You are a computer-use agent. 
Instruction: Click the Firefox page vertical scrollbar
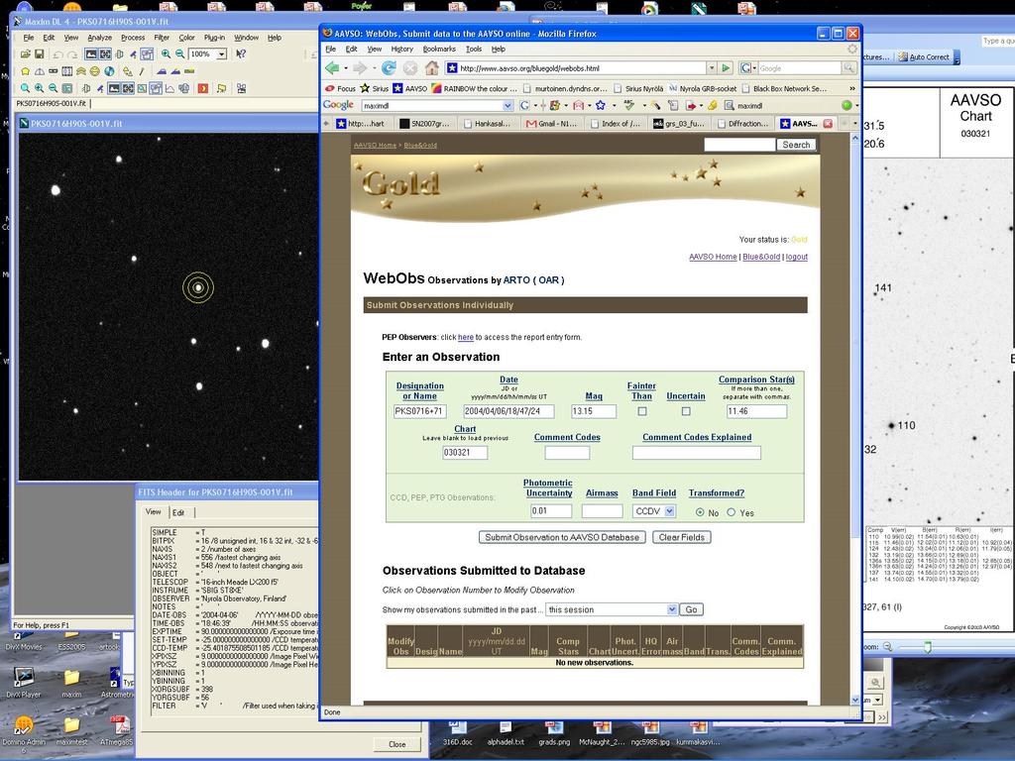coord(855,419)
